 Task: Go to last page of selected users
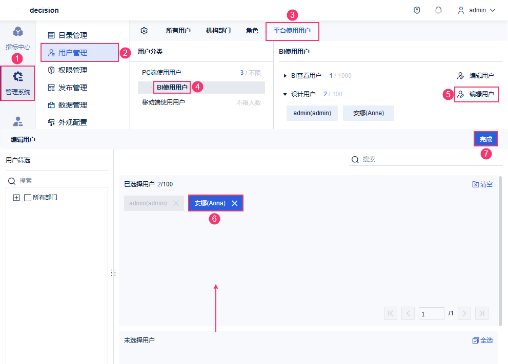click(x=482, y=313)
